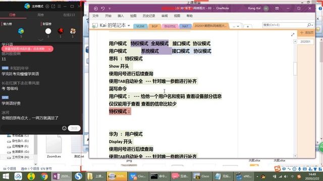Click the search magnifier icon
Image resolution: width=323 pixels, height=181 pixels.
pyautogui.click(x=309, y=25)
